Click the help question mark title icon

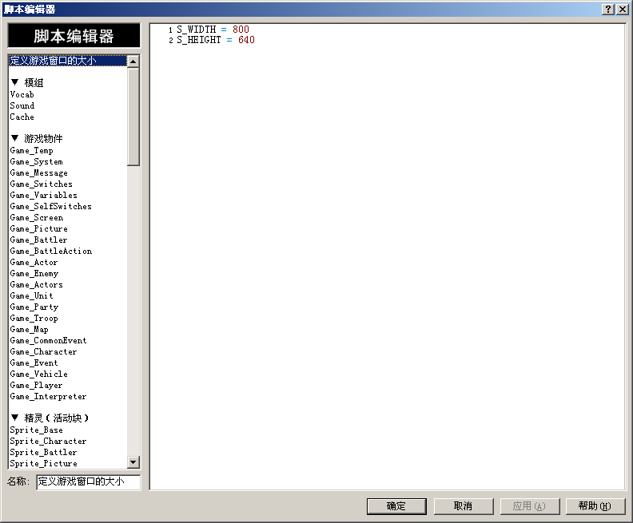coord(608,10)
